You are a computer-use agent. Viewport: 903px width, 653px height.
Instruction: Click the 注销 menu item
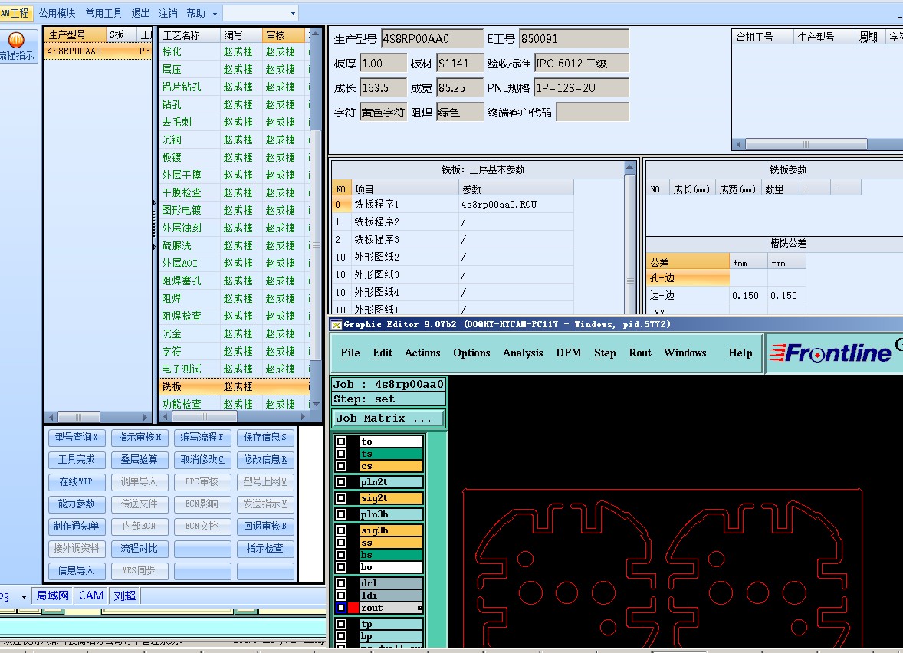coord(168,13)
